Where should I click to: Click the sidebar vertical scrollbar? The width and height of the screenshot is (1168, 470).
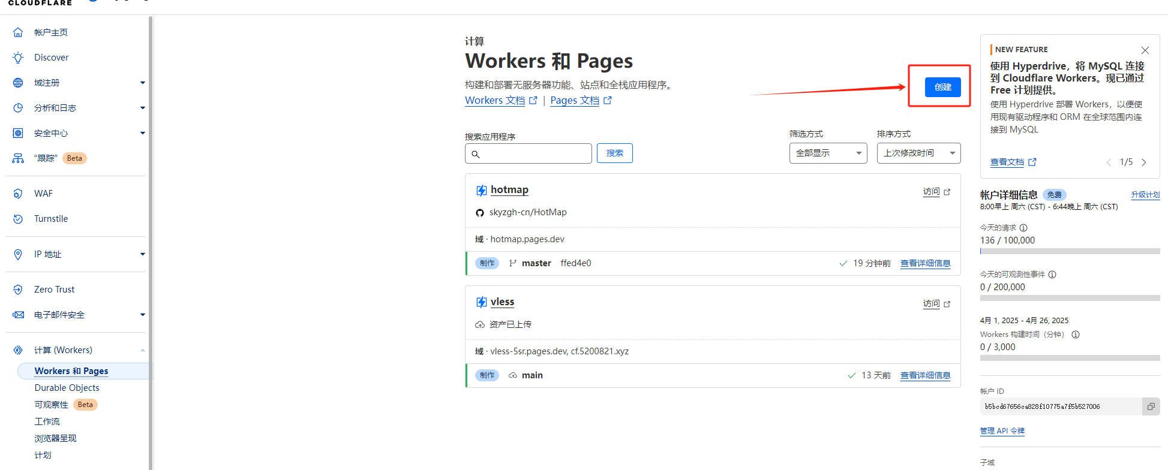[x=151, y=243]
